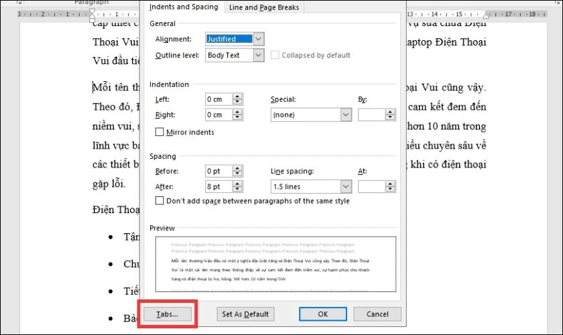563x335 pixels.
Task: Click the text 'Mỗi tên' in the document
Action: (110, 87)
